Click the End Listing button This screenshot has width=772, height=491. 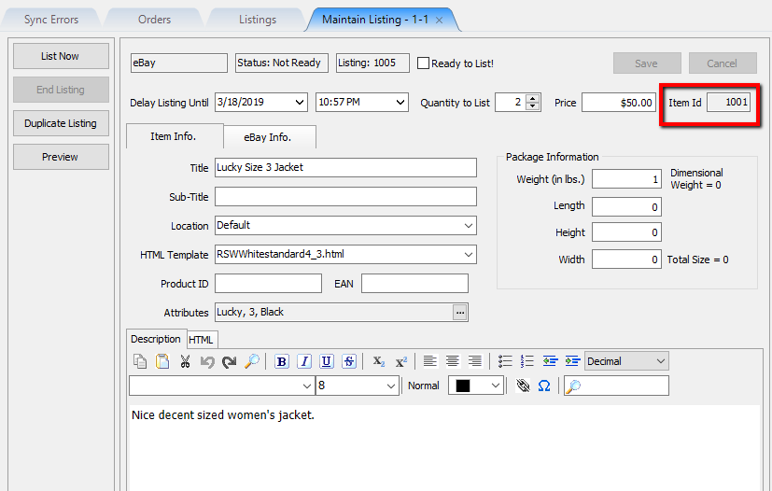61,90
